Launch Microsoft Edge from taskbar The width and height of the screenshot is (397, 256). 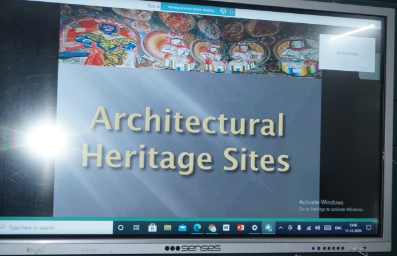click(198, 228)
